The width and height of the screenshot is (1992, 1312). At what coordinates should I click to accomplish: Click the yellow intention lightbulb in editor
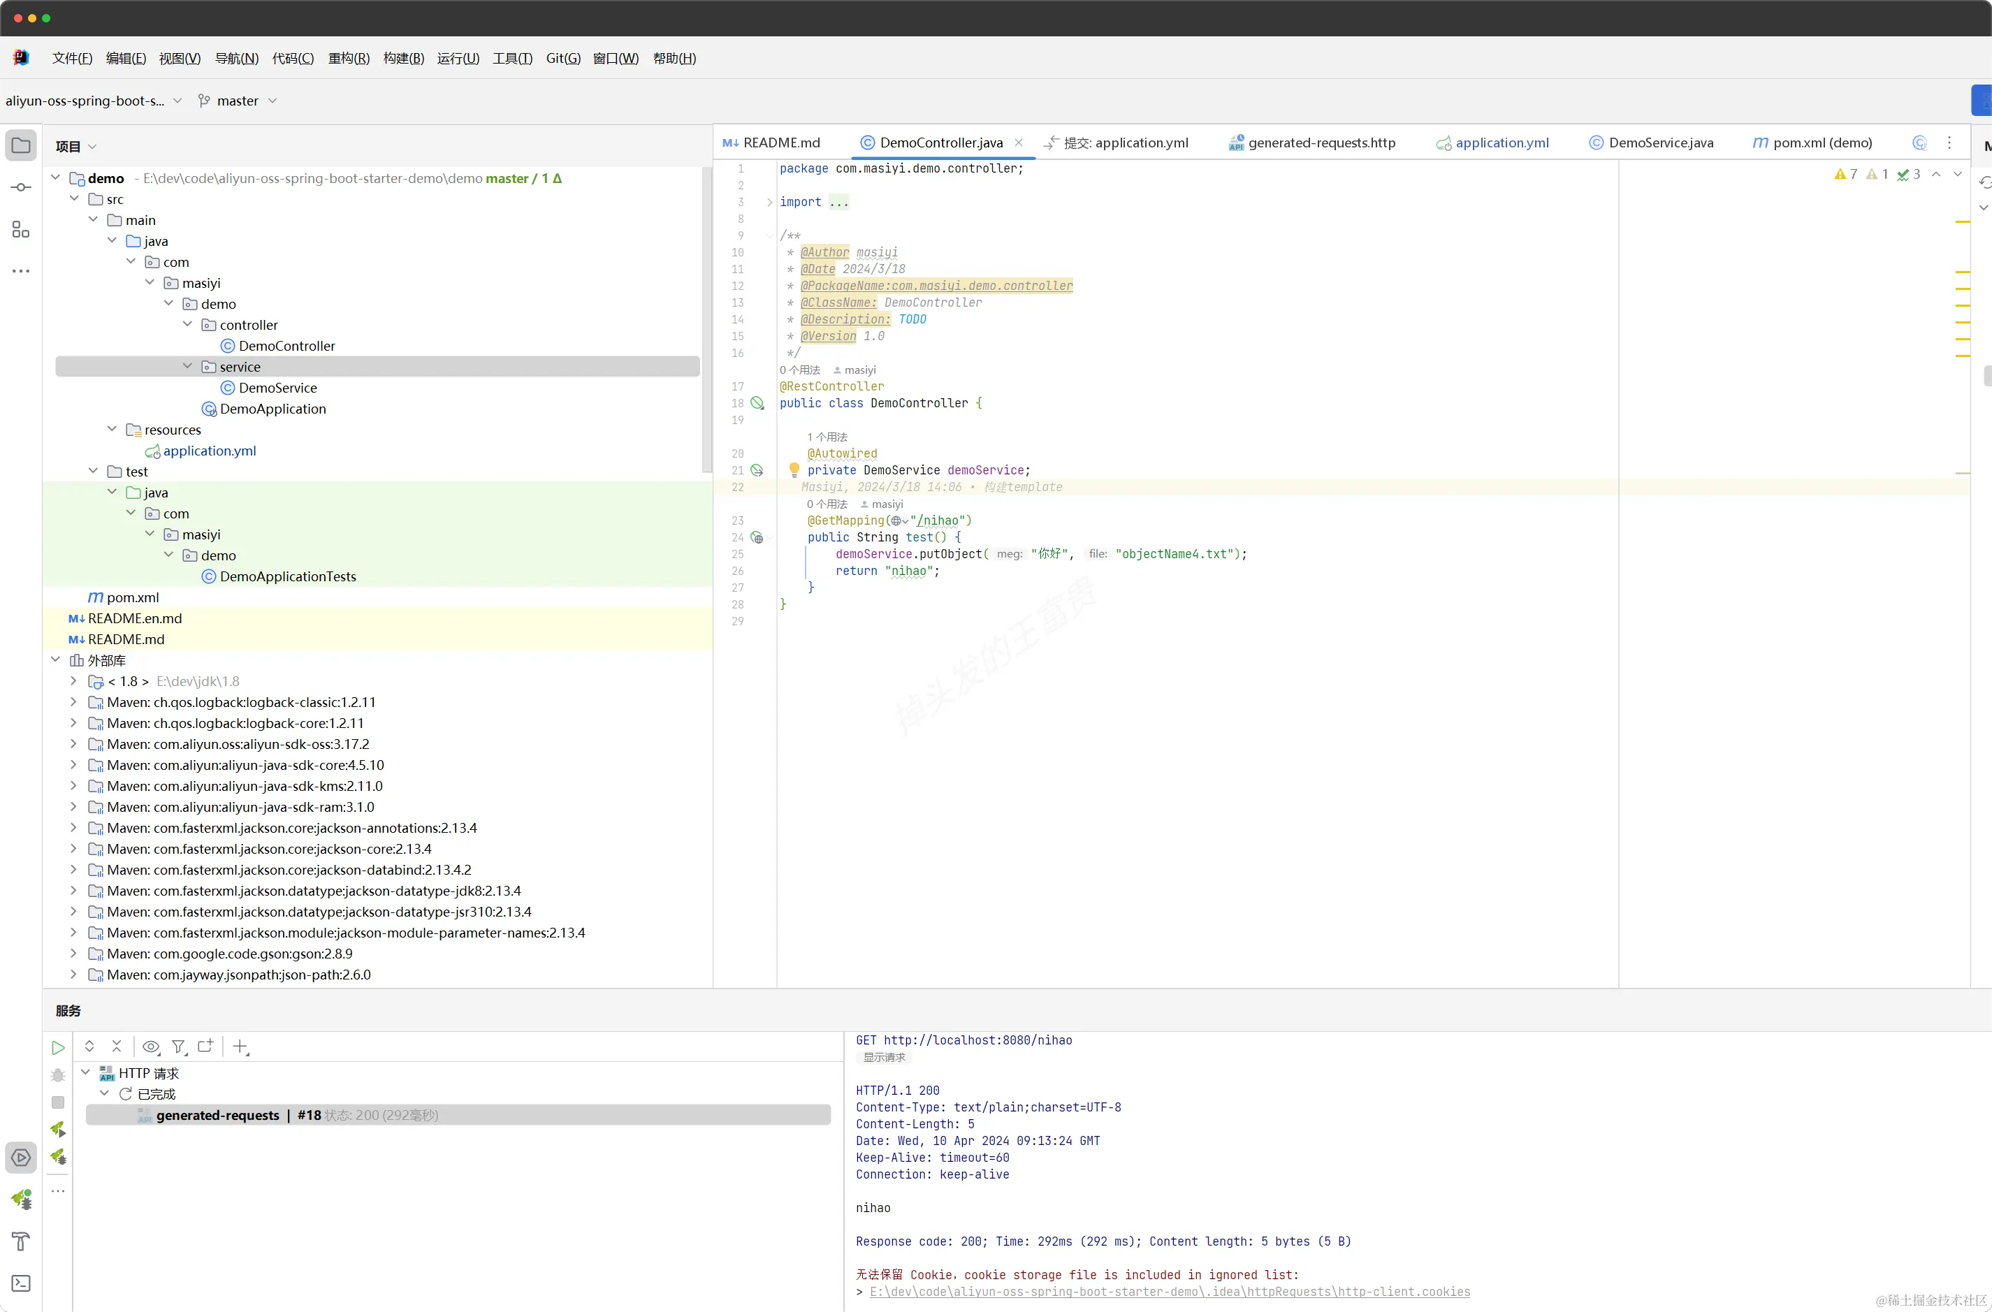[x=794, y=469]
